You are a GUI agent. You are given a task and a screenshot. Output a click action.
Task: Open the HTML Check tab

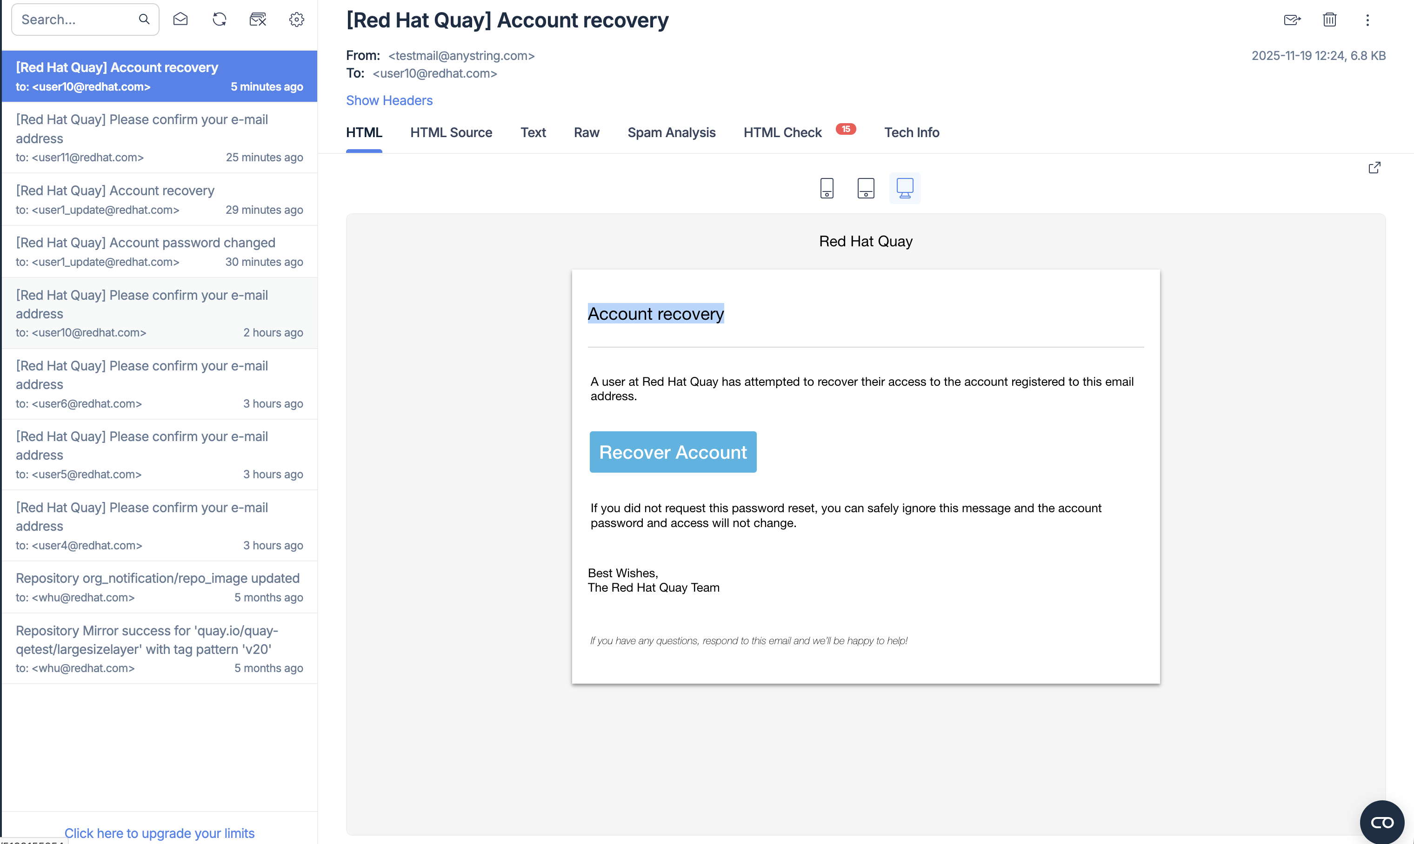point(782,132)
